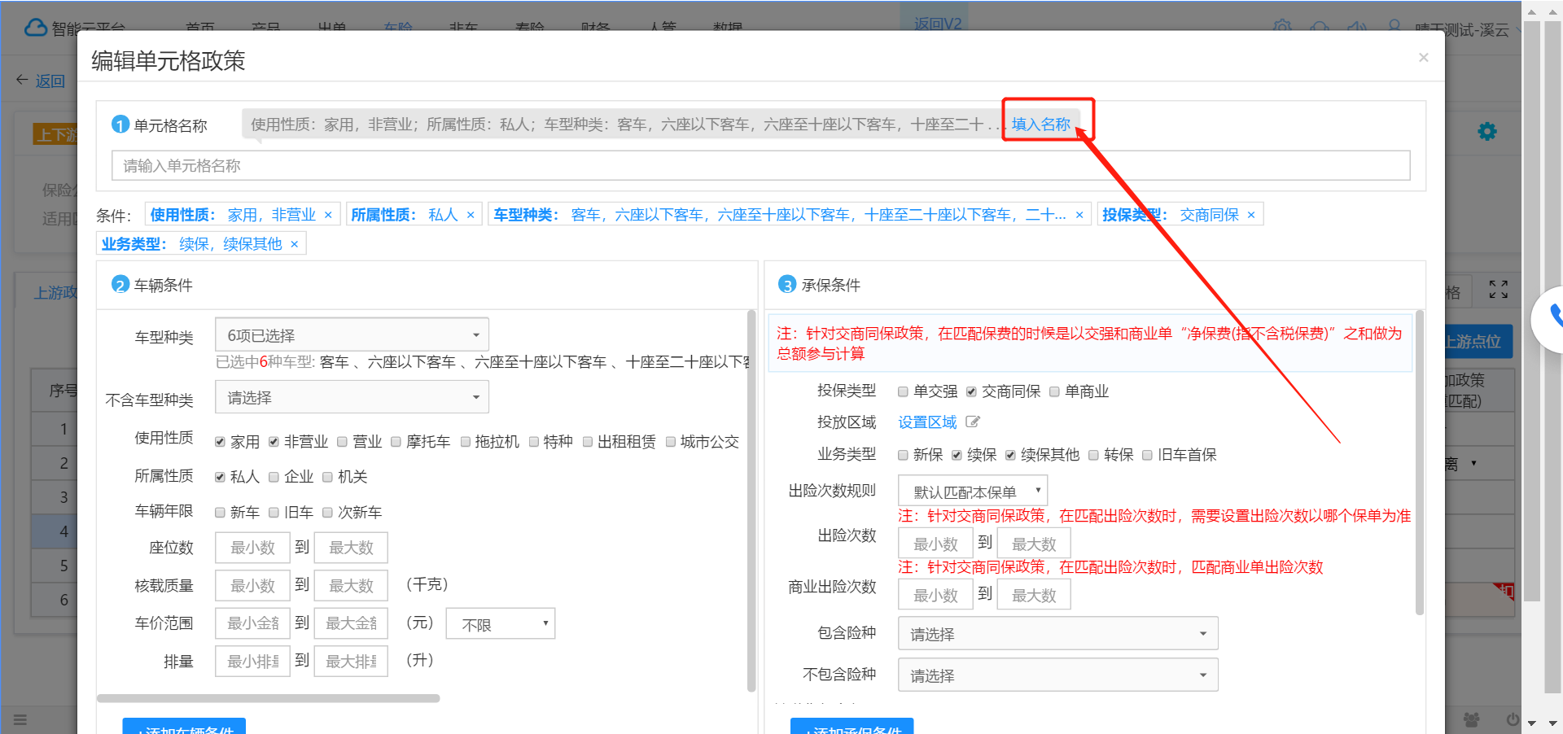Click the 出险次数 最小数 field
The width and height of the screenshot is (1563, 734).
(x=936, y=544)
